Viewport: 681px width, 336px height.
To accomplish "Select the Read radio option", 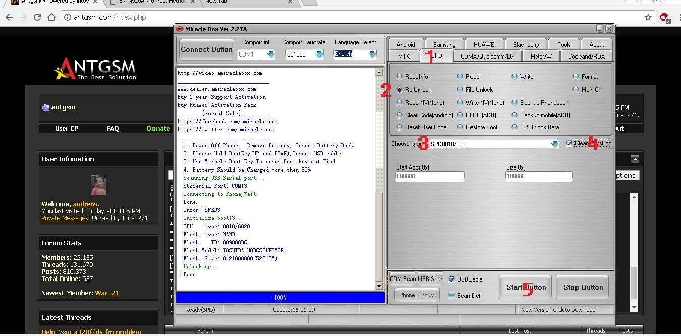I will (x=460, y=77).
